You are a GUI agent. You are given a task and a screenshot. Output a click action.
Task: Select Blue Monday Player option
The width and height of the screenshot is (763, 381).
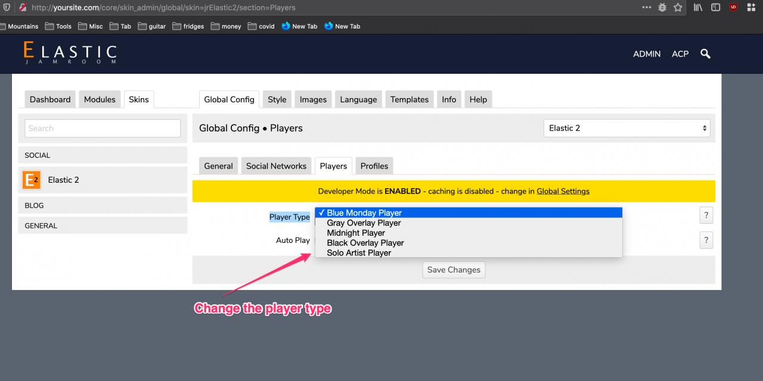(x=469, y=213)
